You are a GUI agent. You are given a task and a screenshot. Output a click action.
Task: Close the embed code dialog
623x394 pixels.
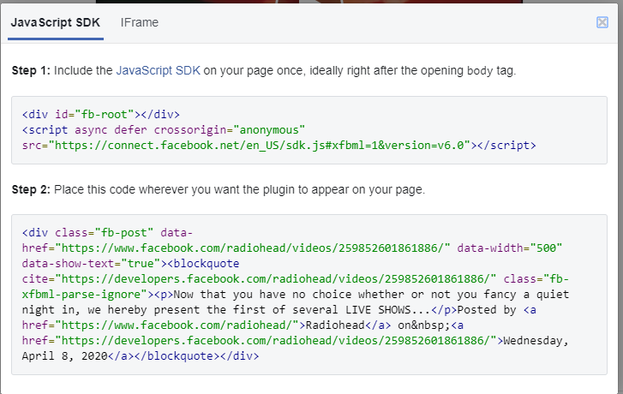tap(602, 22)
